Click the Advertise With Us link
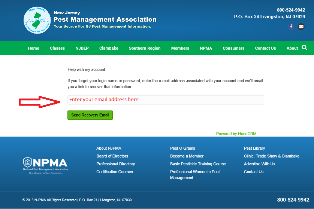The width and height of the screenshot is (314, 209). [x=260, y=164]
